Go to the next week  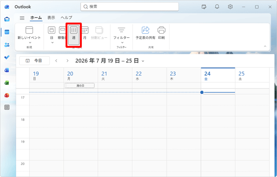pyautogui.click(x=67, y=61)
